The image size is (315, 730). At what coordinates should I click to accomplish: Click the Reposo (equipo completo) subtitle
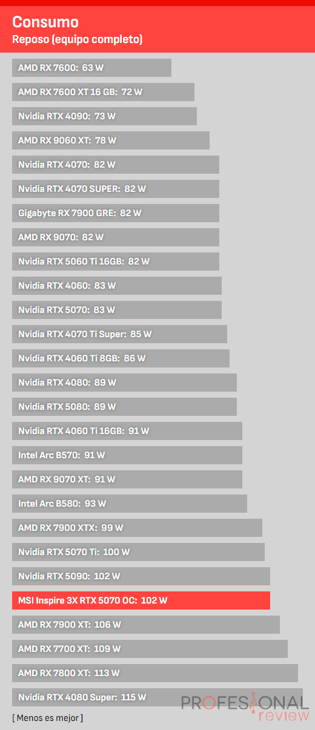pyautogui.click(x=77, y=40)
